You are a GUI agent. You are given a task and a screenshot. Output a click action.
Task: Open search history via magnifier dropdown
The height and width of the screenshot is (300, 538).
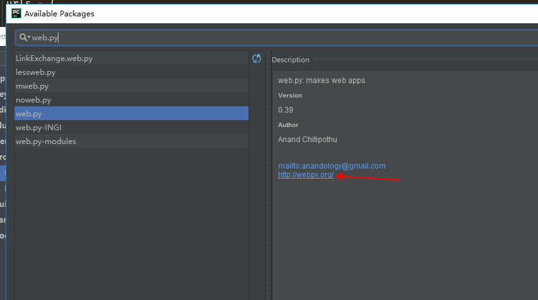pyautogui.click(x=25, y=38)
